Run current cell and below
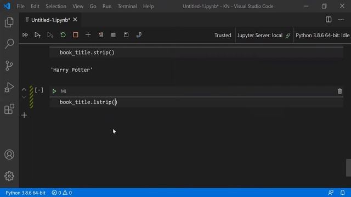 coord(50,35)
